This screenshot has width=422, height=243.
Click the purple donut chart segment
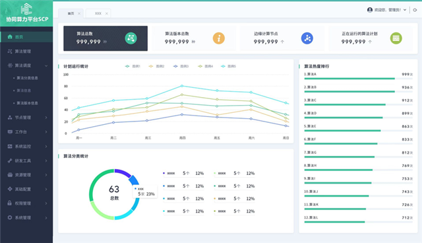[x=123, y=172]
